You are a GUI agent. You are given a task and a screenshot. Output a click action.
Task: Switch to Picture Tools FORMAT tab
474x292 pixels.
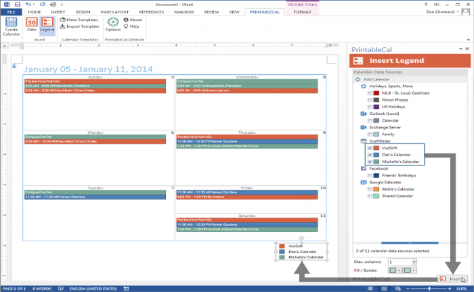[x=302, y=12]
